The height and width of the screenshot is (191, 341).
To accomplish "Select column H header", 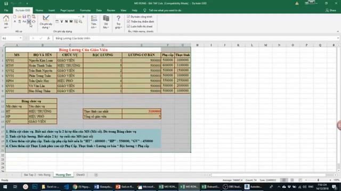I will 197,45.
